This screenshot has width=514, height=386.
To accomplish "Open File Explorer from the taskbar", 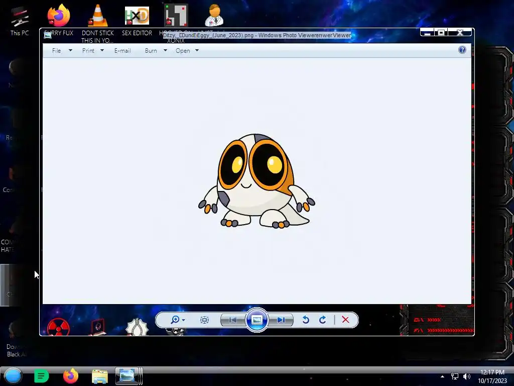I will tap(100, 376).
